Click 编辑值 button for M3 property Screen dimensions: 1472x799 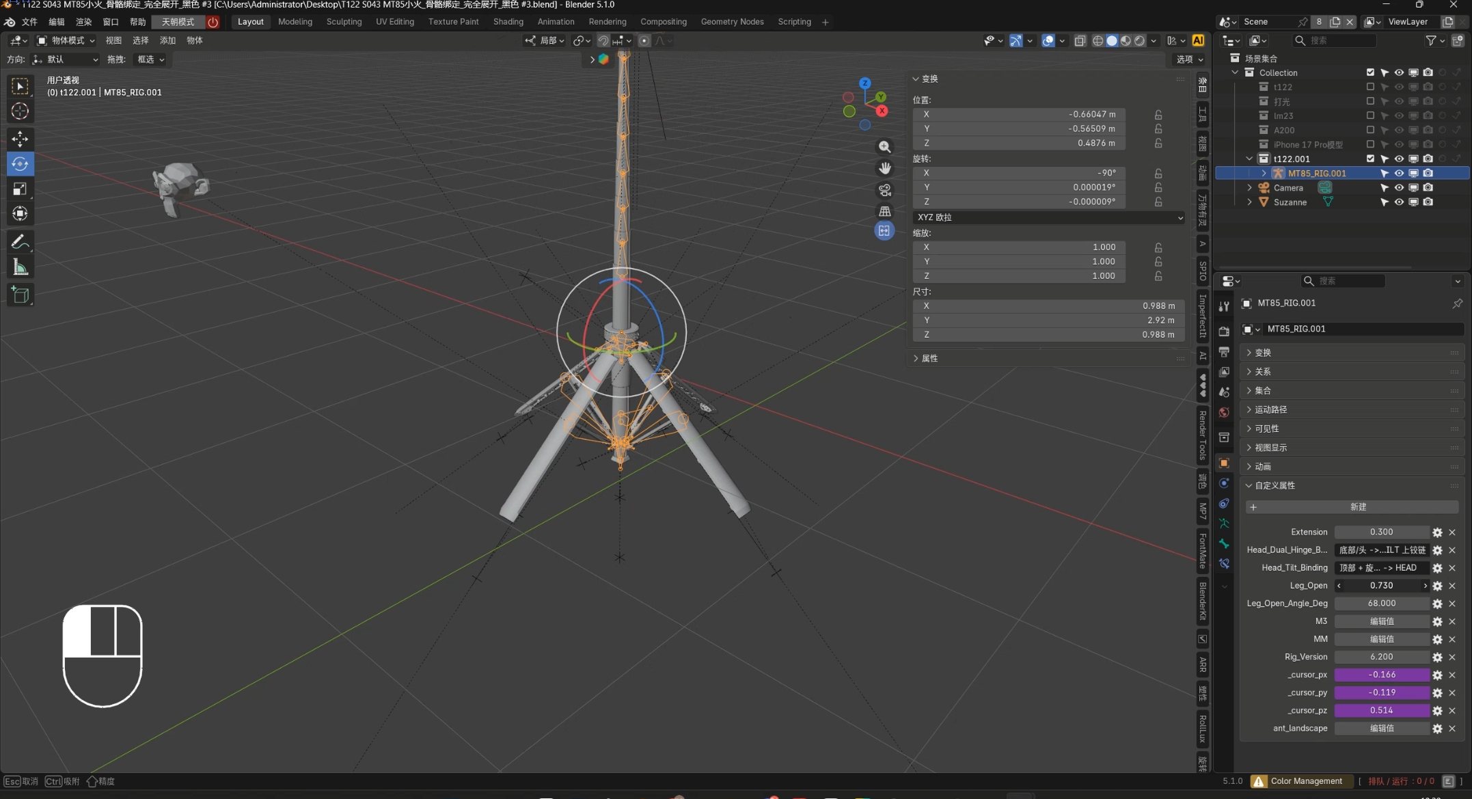pos(1381,621)
